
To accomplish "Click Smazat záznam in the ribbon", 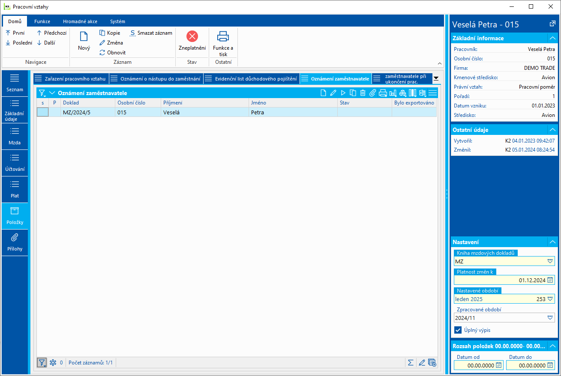I will point(151,33).
